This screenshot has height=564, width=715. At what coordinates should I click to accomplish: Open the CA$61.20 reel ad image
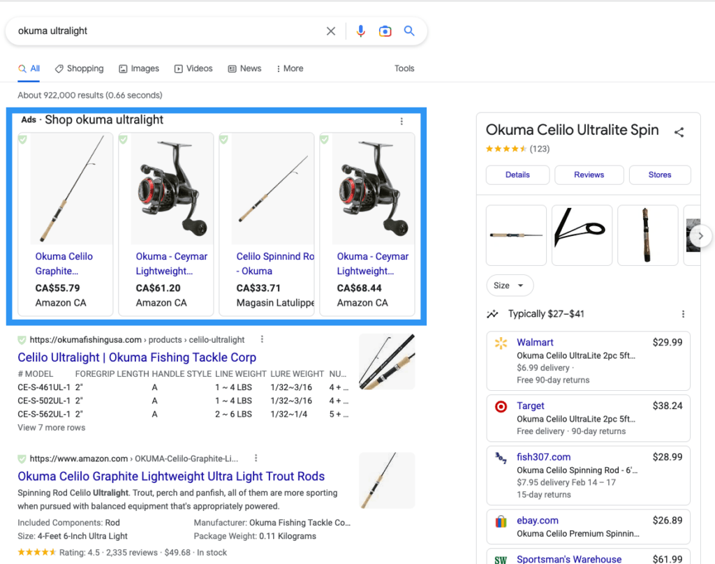tap(172, 188)
